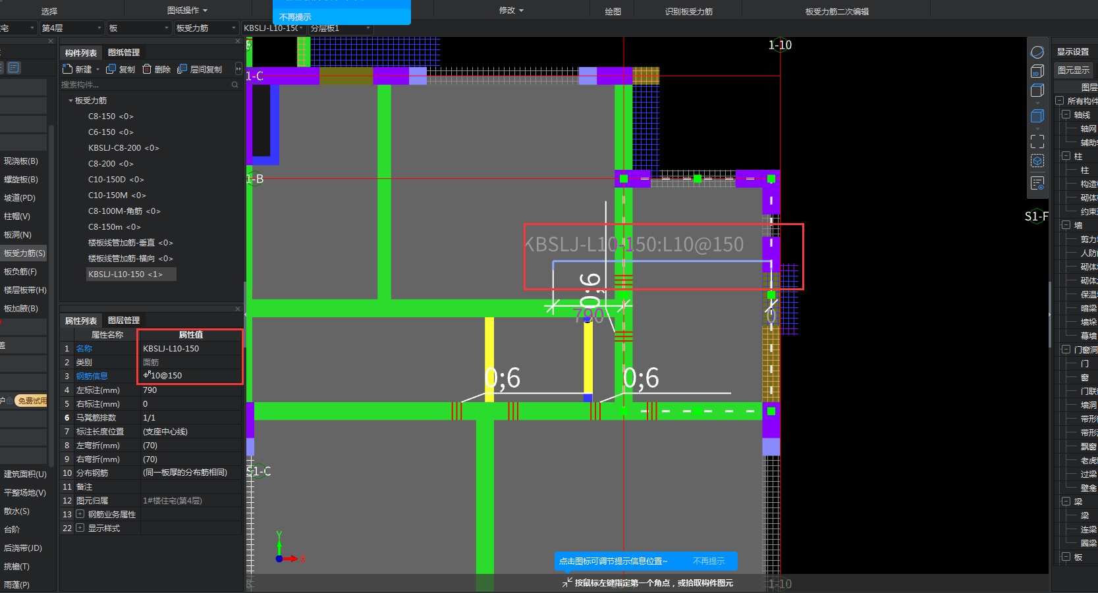Collapse the 所有构件 tree node checkbox
Viewport: 1098px width, 593px height.
(x=1060, y=101)
